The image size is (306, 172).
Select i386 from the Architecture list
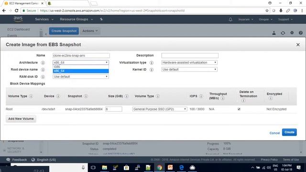pyautogui.click(x=81, y=67)
